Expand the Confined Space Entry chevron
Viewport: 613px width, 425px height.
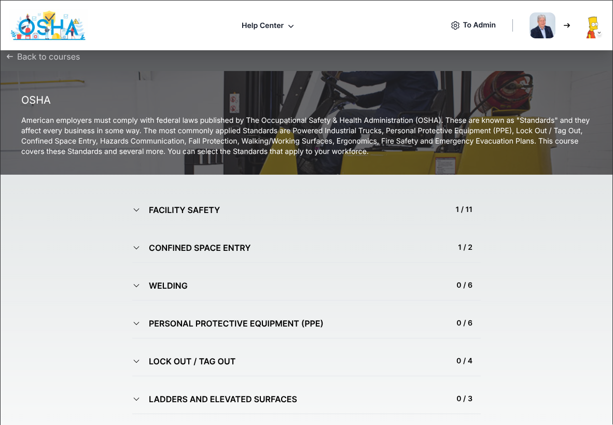click(x=136, y=248)
